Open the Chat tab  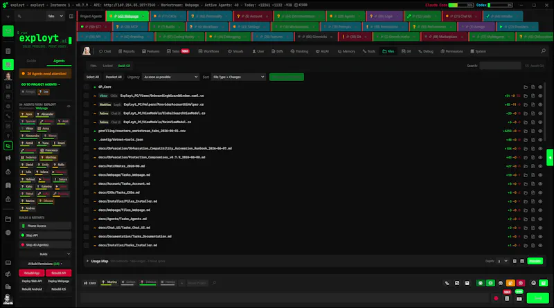click(105, 51)
